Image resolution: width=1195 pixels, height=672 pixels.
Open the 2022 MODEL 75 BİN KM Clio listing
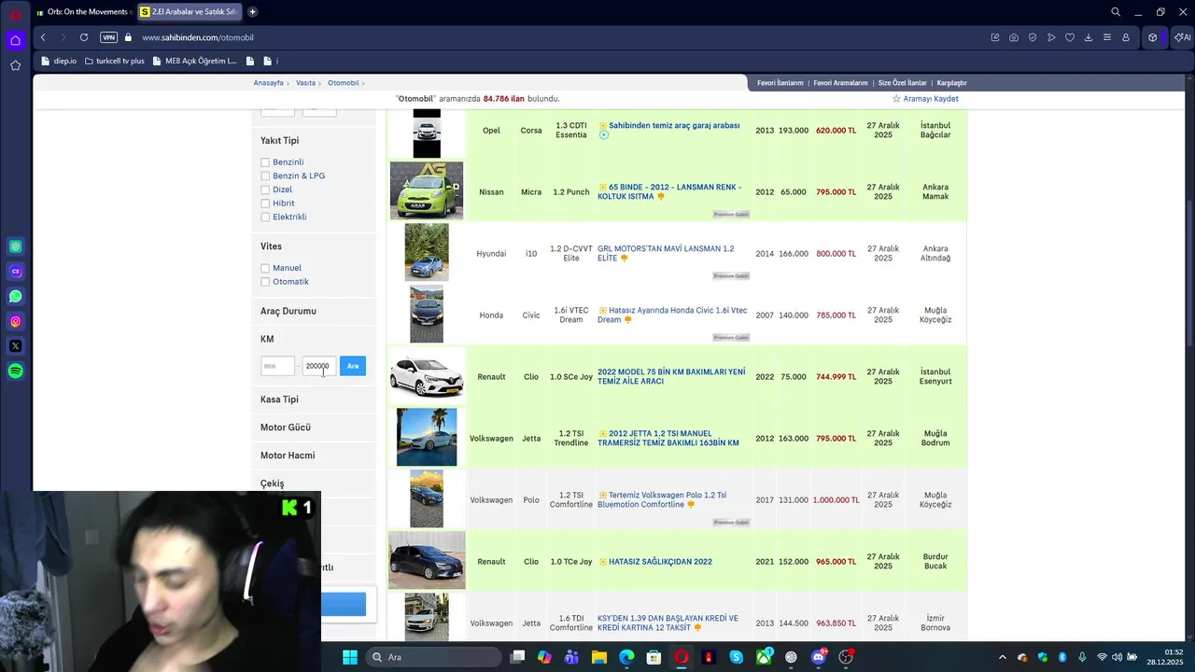coord(671,376)
